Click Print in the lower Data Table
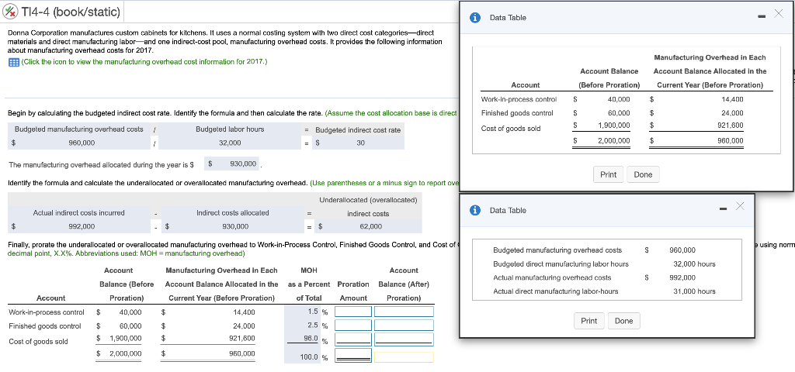The height and width of the screenshot is (372, 795). (588, 321)
